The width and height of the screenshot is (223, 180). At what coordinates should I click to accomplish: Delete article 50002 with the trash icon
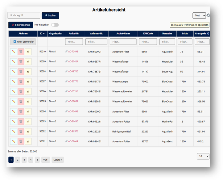(x=21, y=132)
